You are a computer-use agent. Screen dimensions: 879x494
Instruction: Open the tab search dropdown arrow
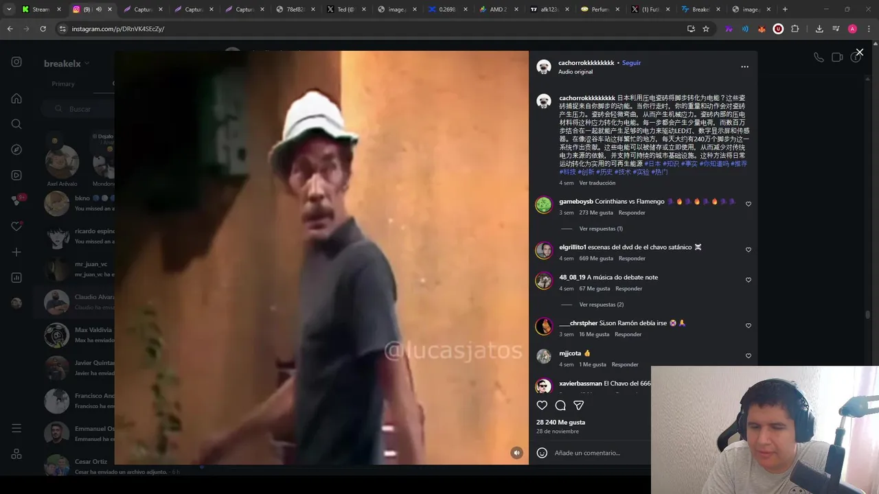9,10
